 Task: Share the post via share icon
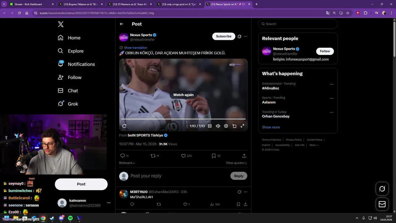[244, 156]
